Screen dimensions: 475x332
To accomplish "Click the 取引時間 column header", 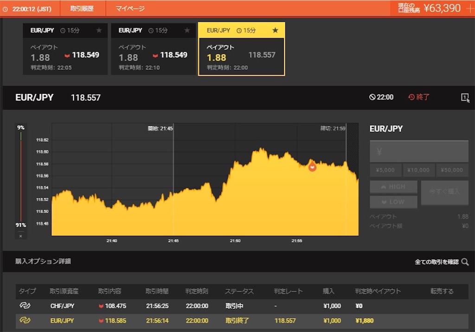I will click(157, 291).
